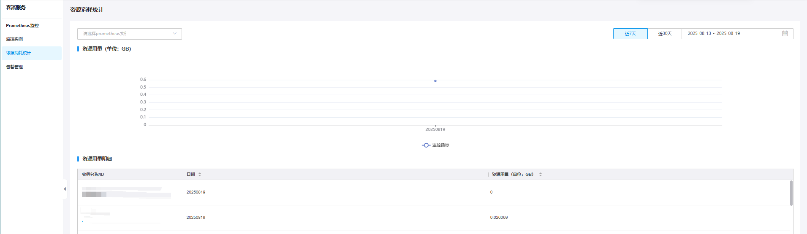Select the 近7天 time range

tap(630, 34)
